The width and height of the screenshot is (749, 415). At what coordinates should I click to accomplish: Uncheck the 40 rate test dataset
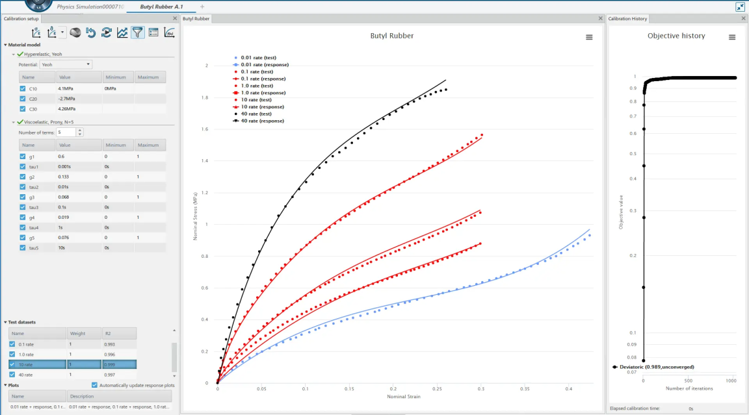point(13,375)
